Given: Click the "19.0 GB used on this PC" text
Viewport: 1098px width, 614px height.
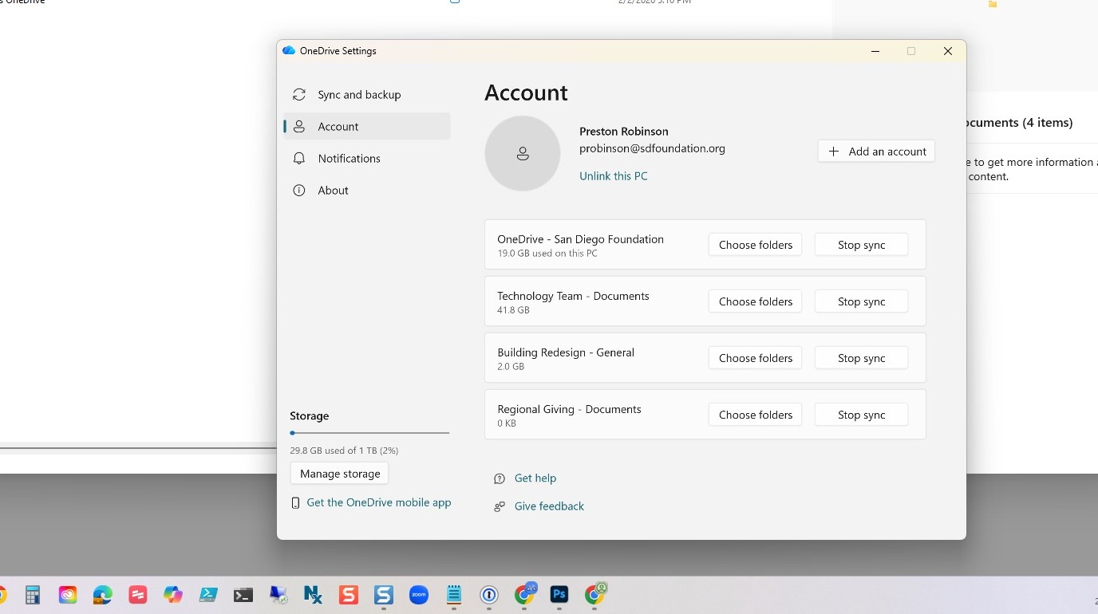Looking at the screenshot, I should click(547, 254).
